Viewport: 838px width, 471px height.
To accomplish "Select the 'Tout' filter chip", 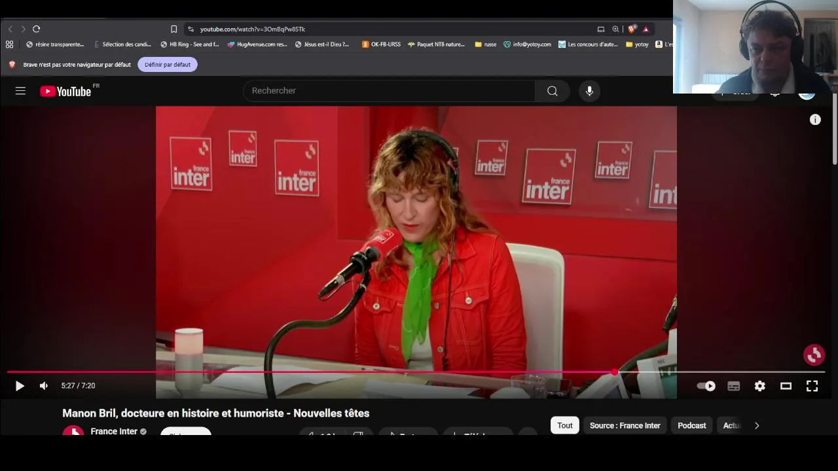I will (565, 425).
